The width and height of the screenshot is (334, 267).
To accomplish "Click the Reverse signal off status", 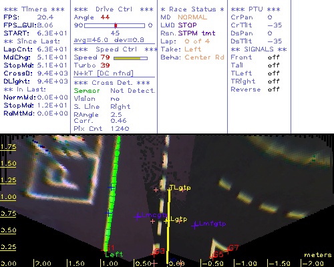I will [273, 89].
